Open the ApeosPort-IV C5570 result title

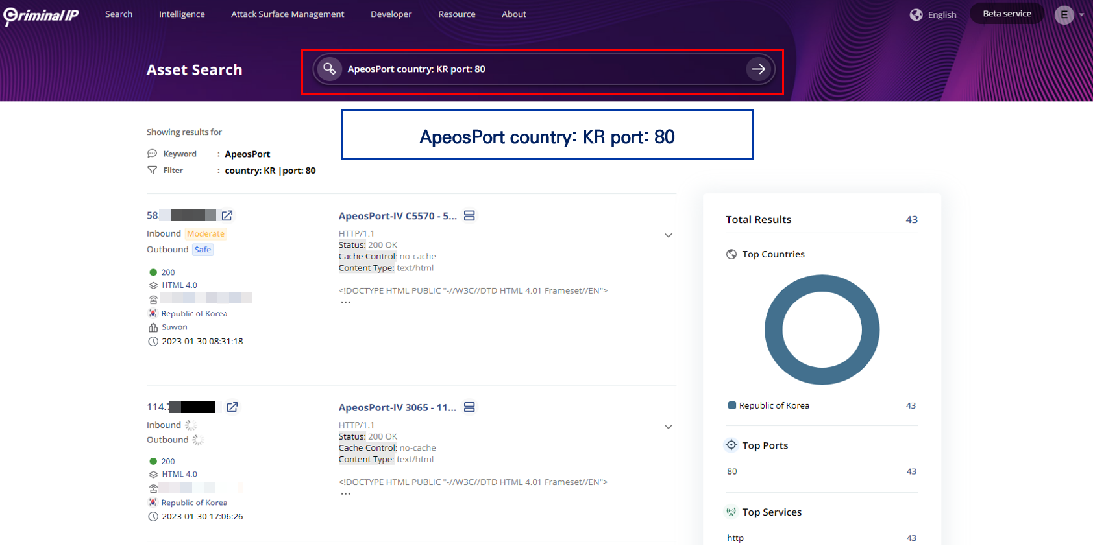(x=397, y=216)
